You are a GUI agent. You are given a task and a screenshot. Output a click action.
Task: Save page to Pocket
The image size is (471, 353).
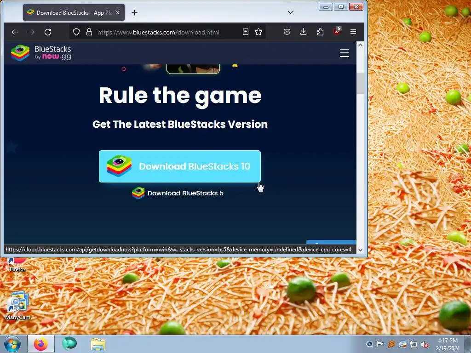(287, 32)
